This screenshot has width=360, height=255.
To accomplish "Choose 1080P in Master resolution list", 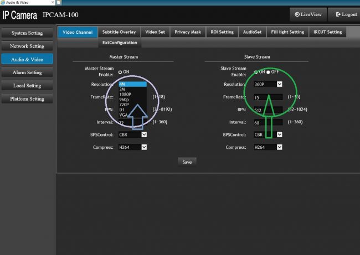I will coord(125,94).
